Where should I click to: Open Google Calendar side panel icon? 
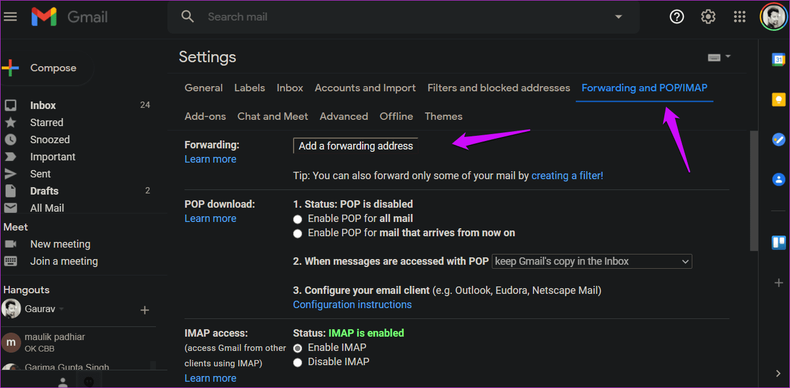pos(779,59)
